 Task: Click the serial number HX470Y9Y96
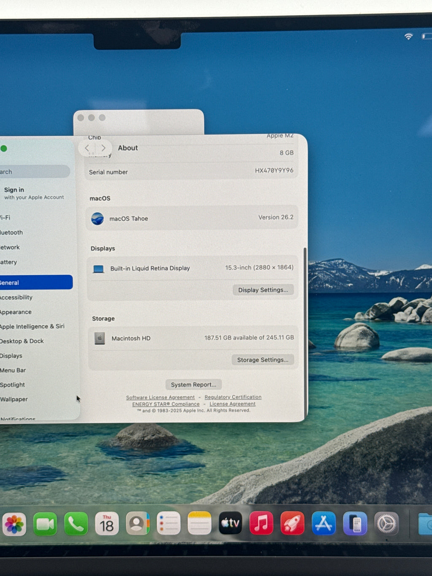[274, 170]
